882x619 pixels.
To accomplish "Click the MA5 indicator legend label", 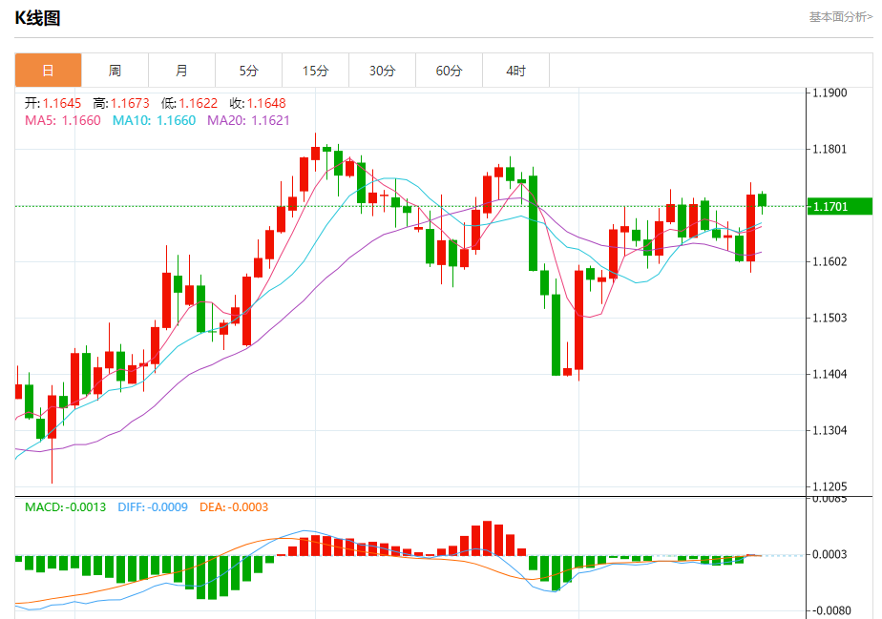I will (61, 120).
